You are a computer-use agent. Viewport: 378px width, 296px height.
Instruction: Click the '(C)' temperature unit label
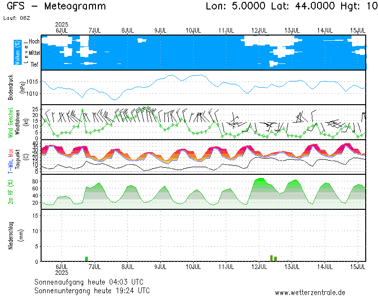click(x=26, y=157)
